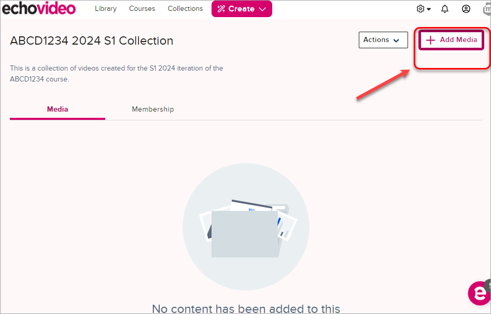Click the user profile icon
491x314 pixels.
[466, 9]
